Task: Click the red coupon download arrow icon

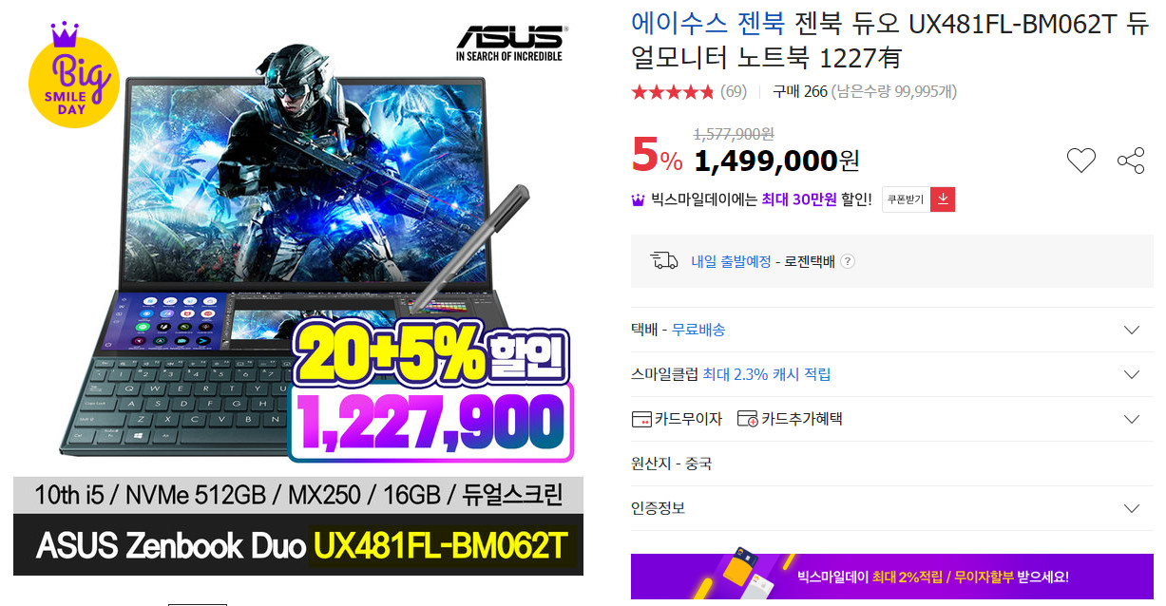Action: click(943, 199)
